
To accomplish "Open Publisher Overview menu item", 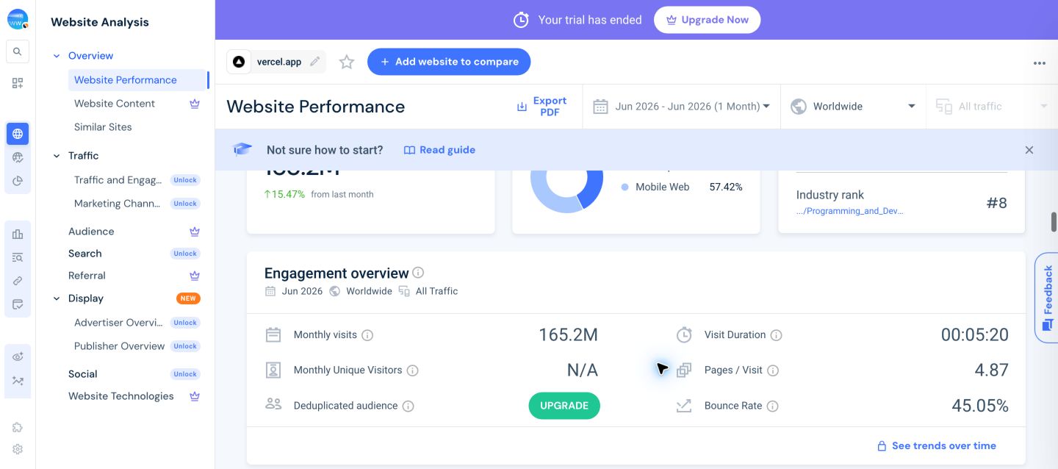I will [x=119, y=346].
